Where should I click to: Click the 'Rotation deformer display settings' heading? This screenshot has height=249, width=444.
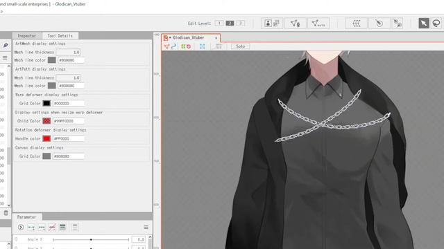(x=51, y=130)
